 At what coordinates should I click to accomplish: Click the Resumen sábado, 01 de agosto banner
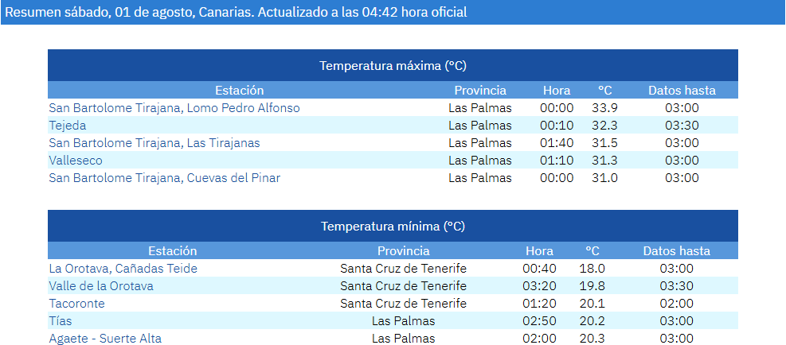[x=393, y=12]
